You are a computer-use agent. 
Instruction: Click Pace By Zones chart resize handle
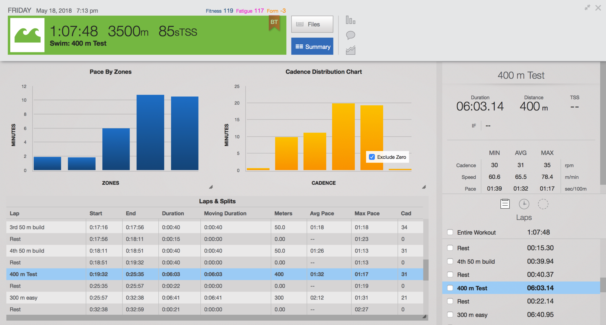tap(211, 187)
